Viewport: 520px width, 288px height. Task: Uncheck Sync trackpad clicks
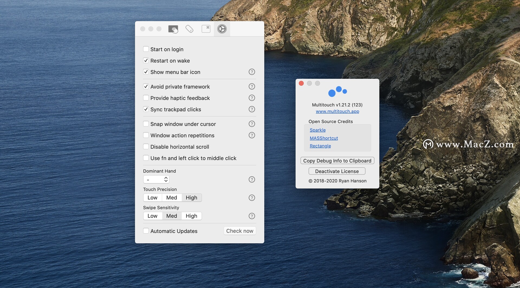click(146, 109)
